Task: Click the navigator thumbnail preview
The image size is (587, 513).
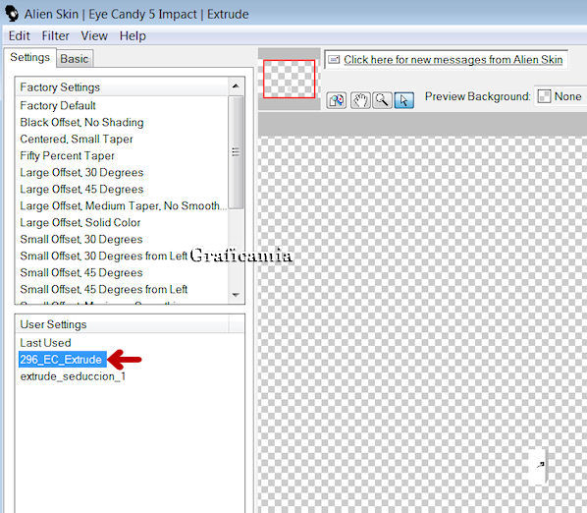Action: point(289,79)
